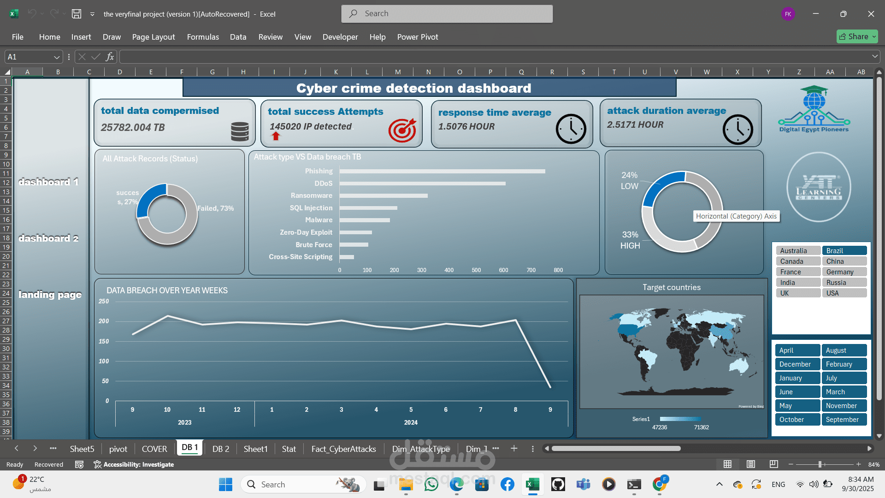This screenshot has width=885, height=498.
Task: Click the zoom slider handle
Action: (820, 464)
